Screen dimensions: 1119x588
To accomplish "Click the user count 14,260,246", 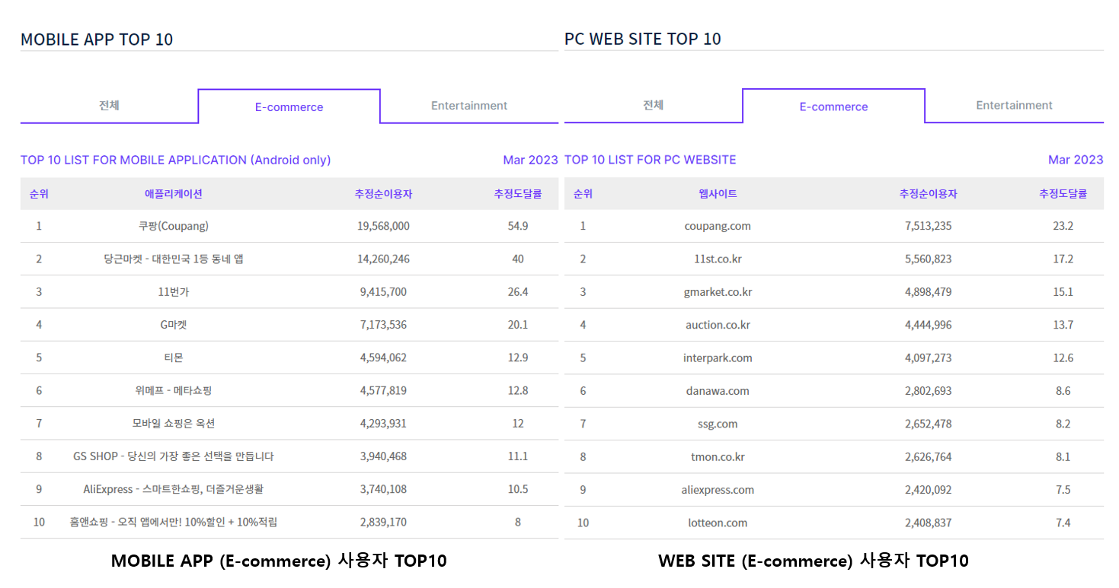I will click(x=383, y=259).
